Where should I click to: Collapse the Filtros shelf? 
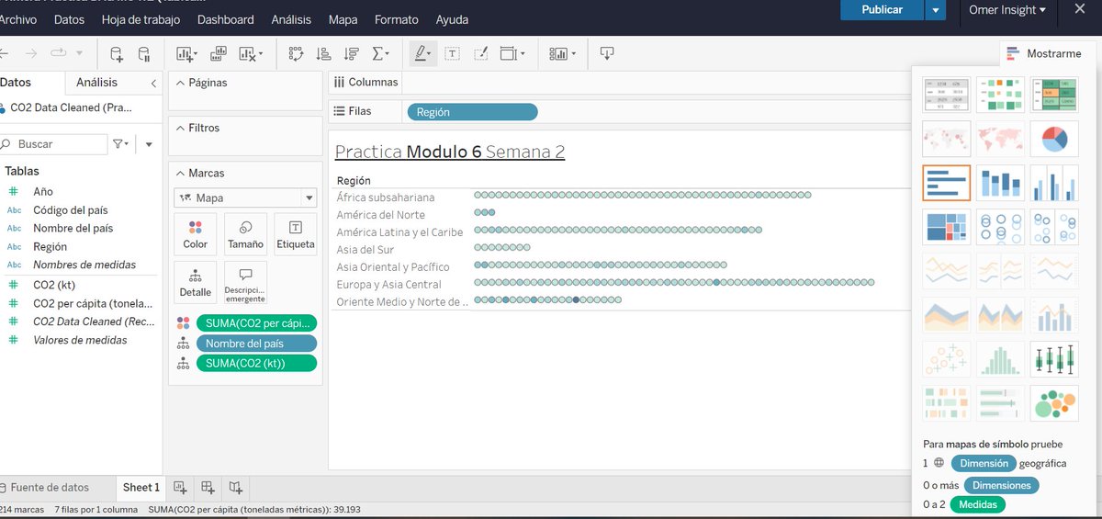pyautogui.click(x=178, y=128)
